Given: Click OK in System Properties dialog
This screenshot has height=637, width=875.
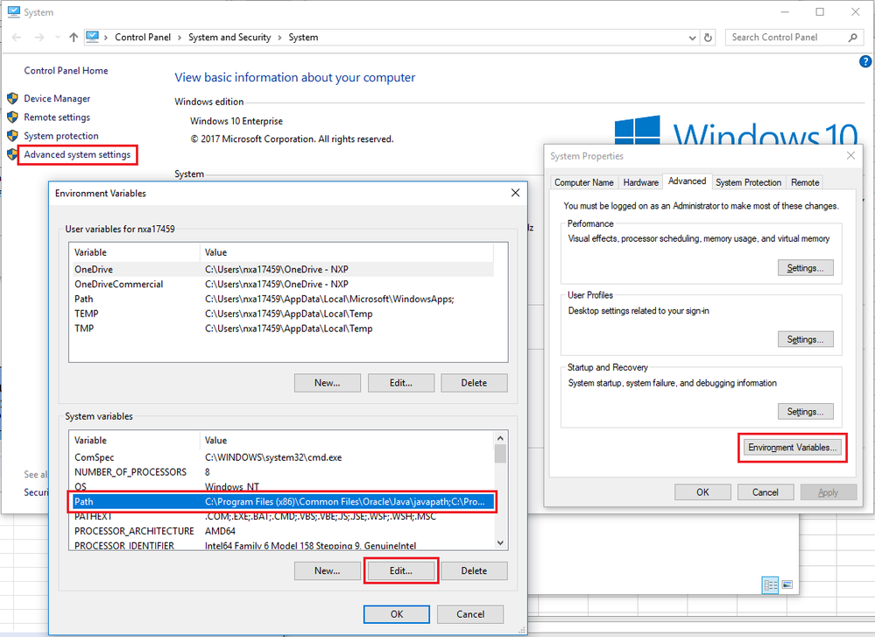Looking at the screenshot, I should (x=702, y=492).
